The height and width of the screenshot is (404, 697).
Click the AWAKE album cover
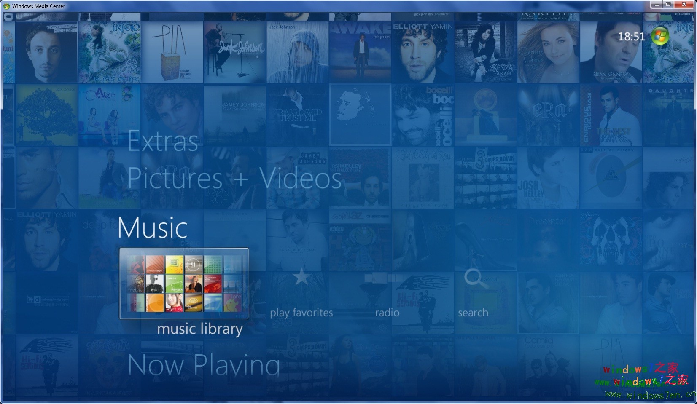click(360, 52)
